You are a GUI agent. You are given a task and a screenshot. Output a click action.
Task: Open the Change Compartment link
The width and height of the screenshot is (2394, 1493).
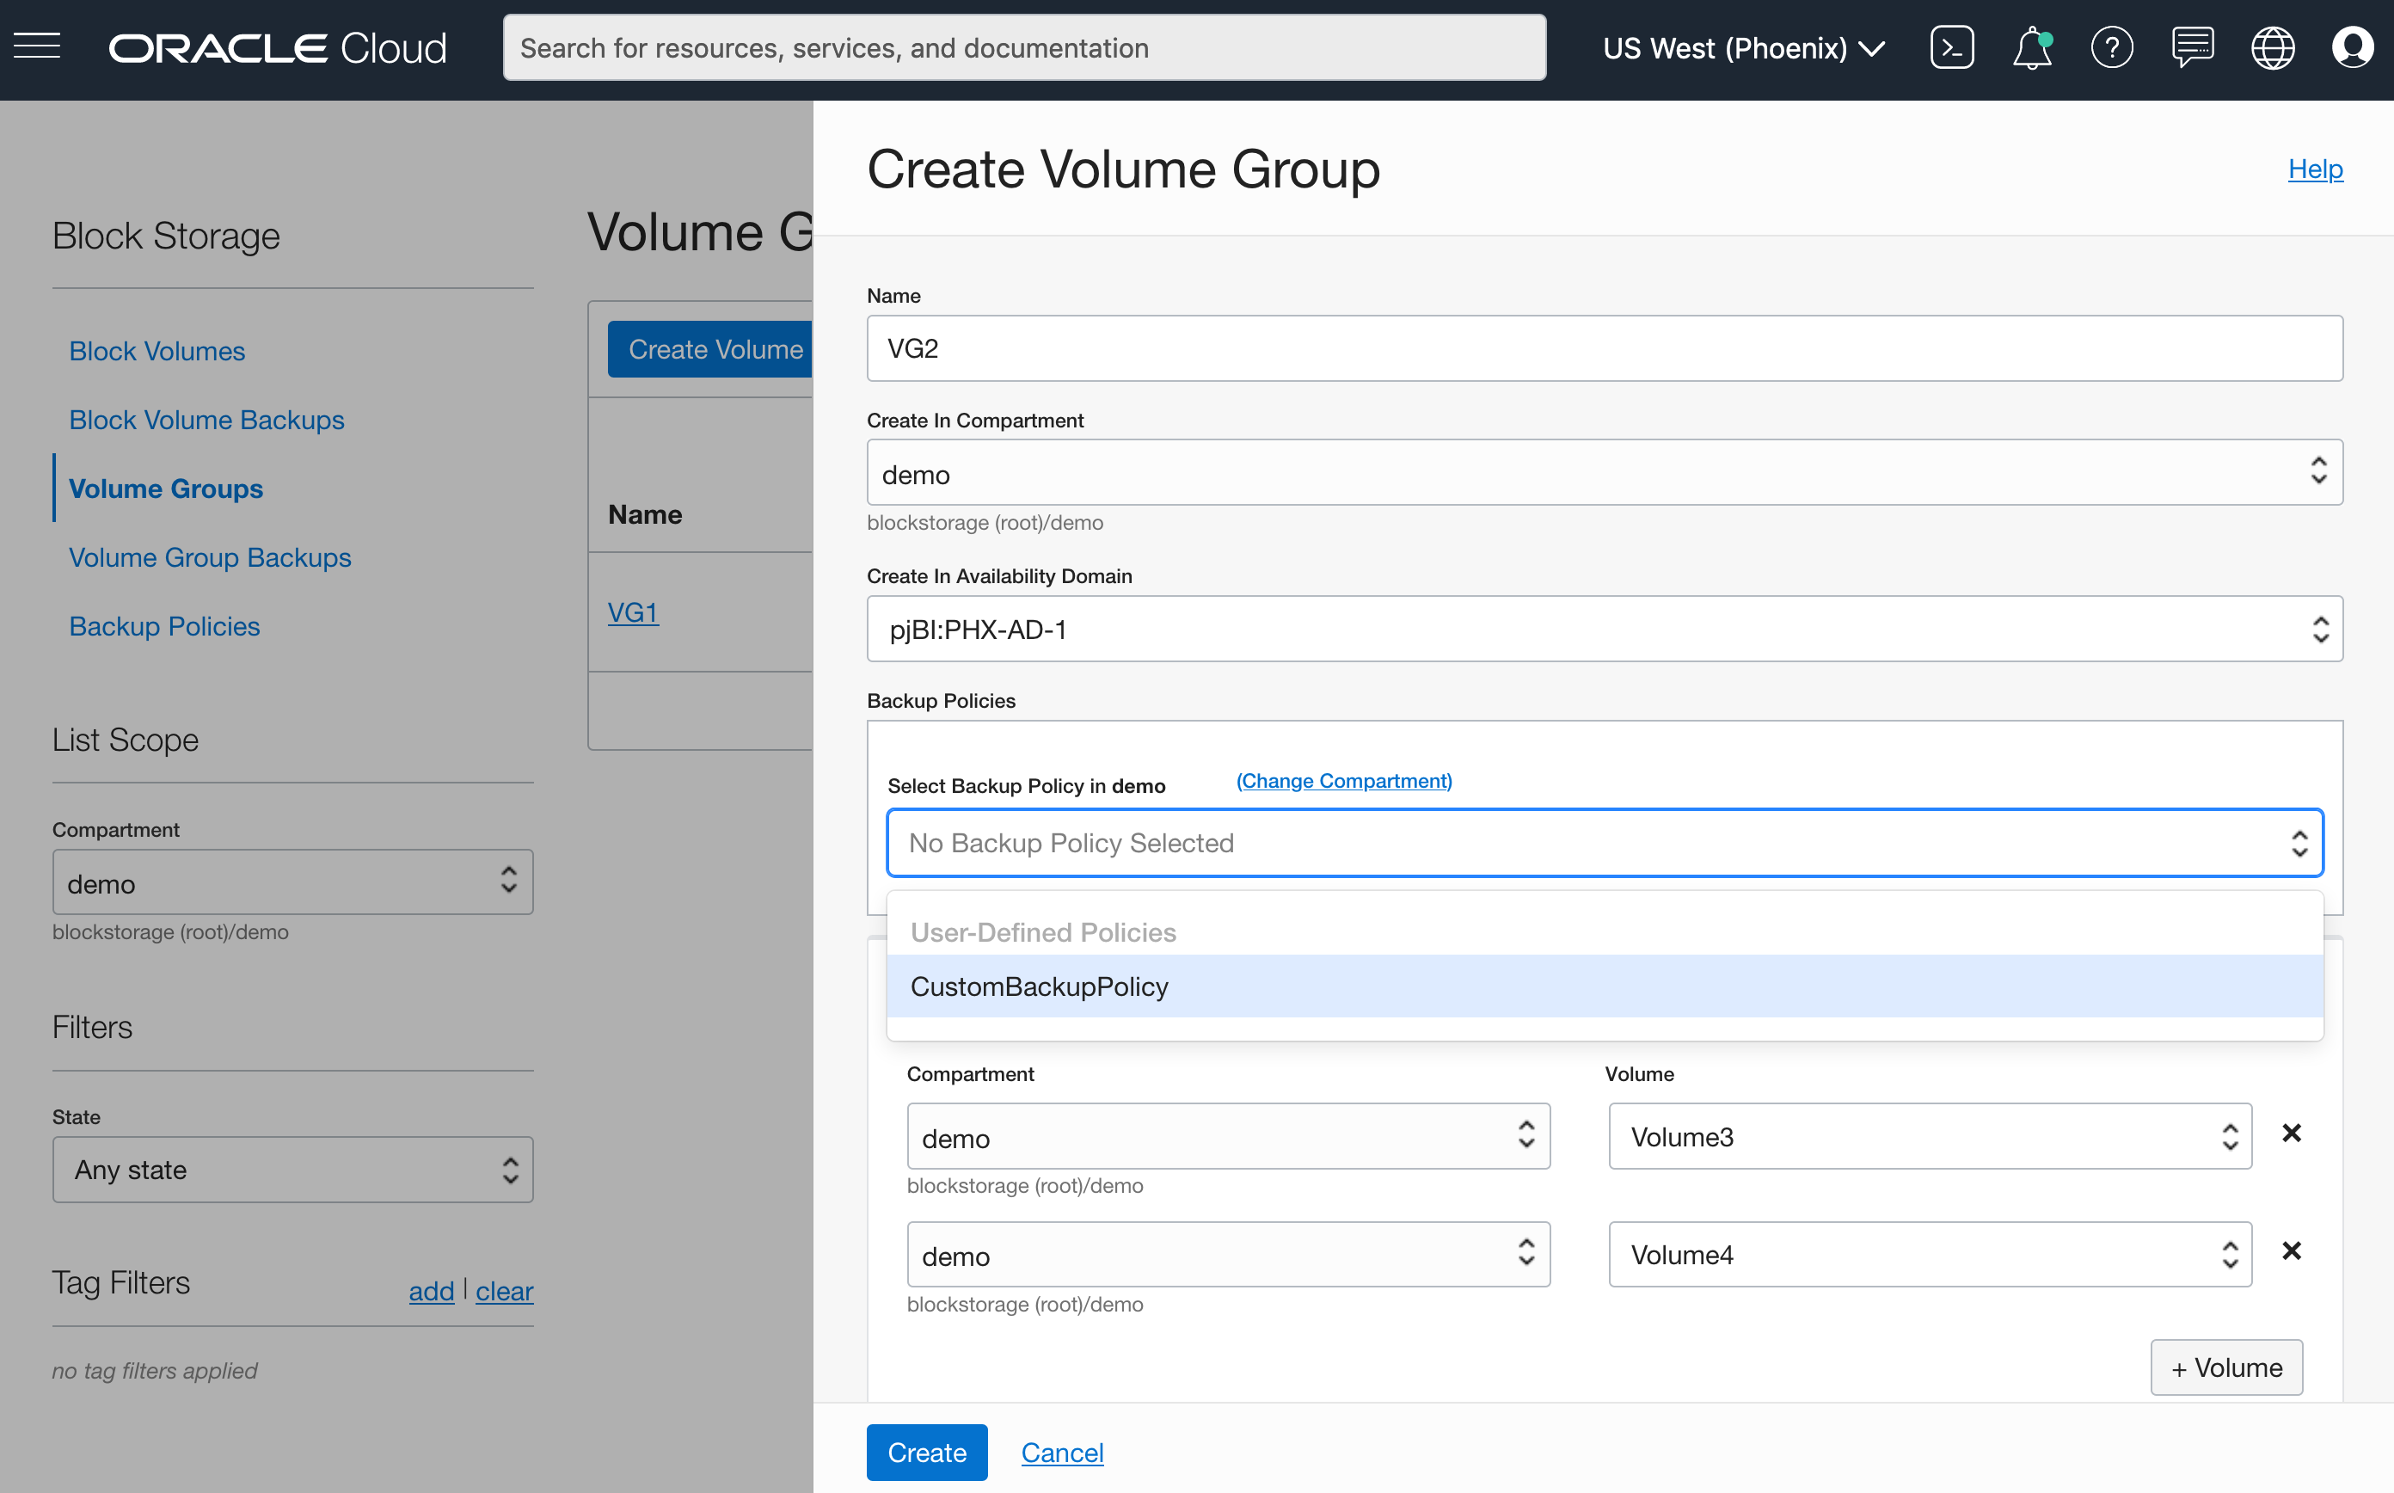click(x=1342, y=780)
